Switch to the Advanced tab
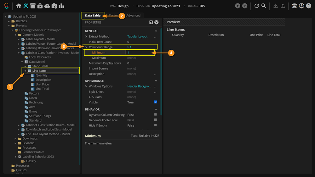 pos(133,15)
